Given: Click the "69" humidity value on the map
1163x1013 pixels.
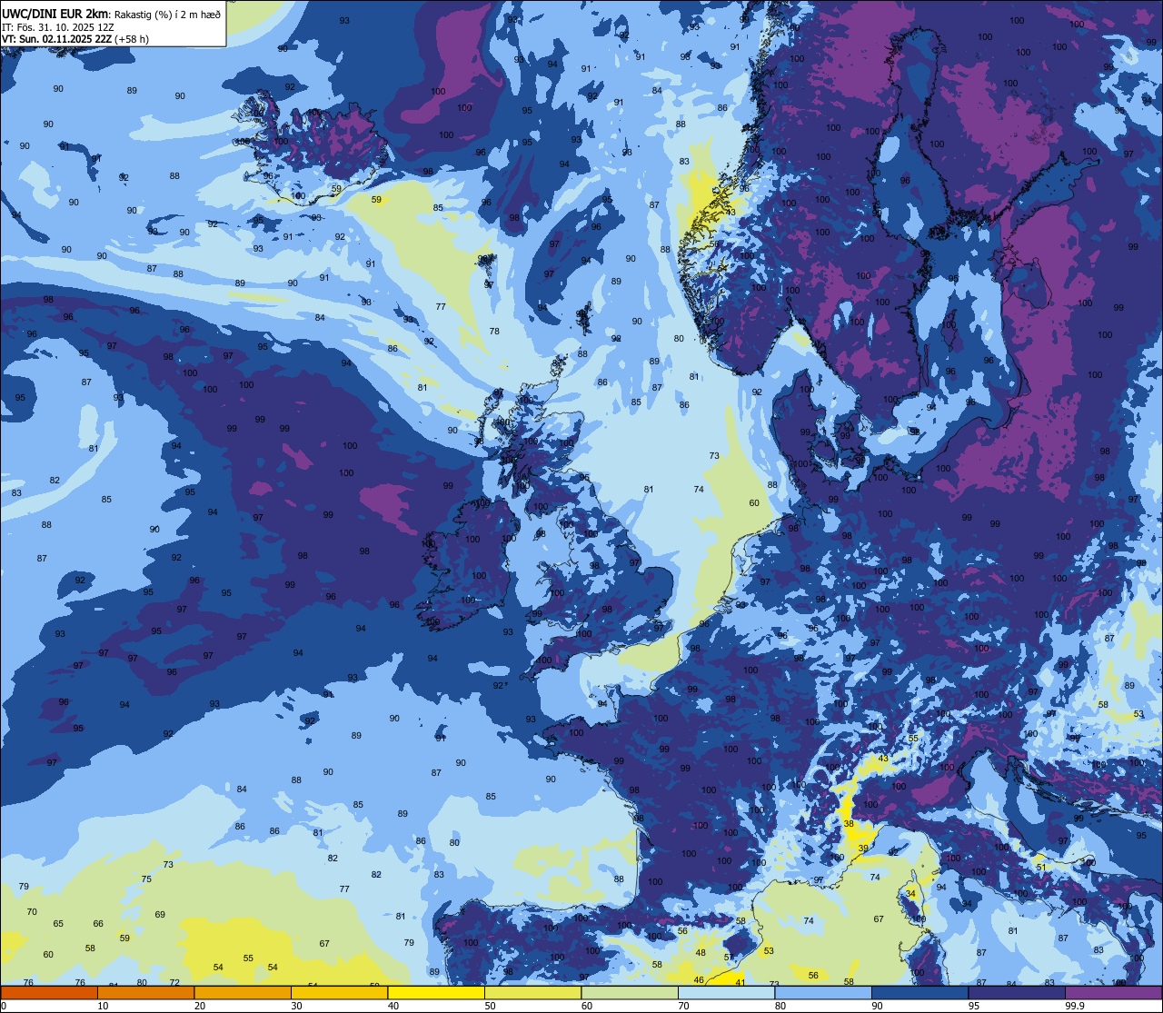Looking at the screenshot, I should click(160, 914).
